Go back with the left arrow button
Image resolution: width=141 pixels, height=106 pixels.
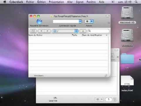click(x=41, y=31)
